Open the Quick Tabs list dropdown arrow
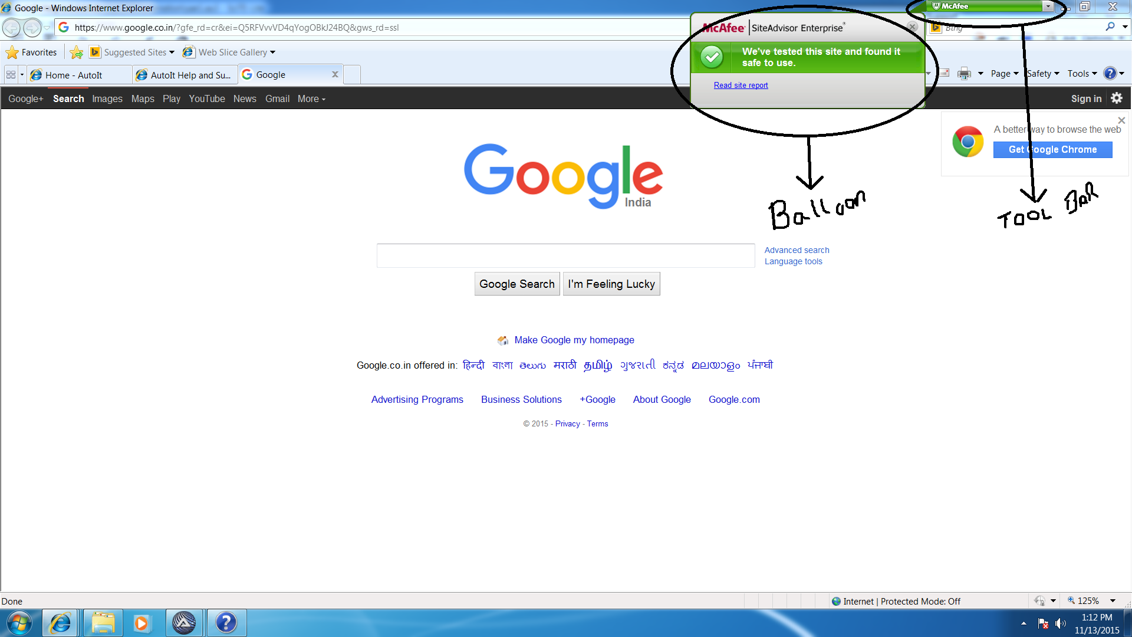This screenshot has width=1132, height=637. pyautogui.click(x=22, y=75)
